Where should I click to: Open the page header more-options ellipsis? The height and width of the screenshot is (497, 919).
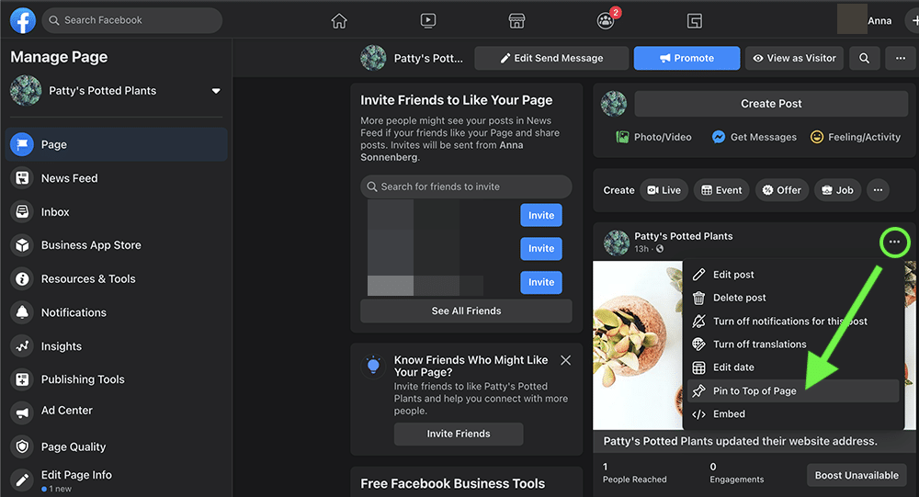pyautogui.click(x=900, y=58)
